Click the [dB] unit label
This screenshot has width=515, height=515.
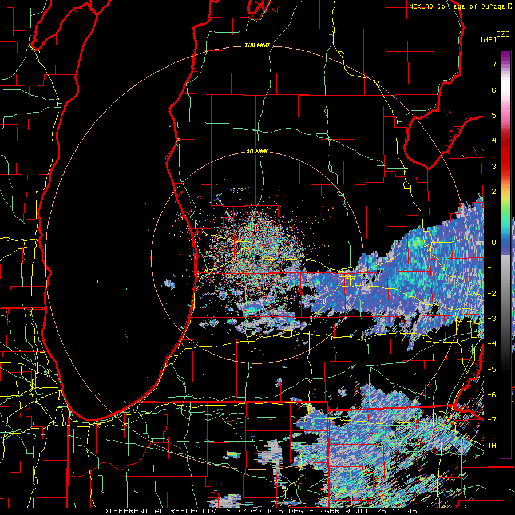[489, 39]
